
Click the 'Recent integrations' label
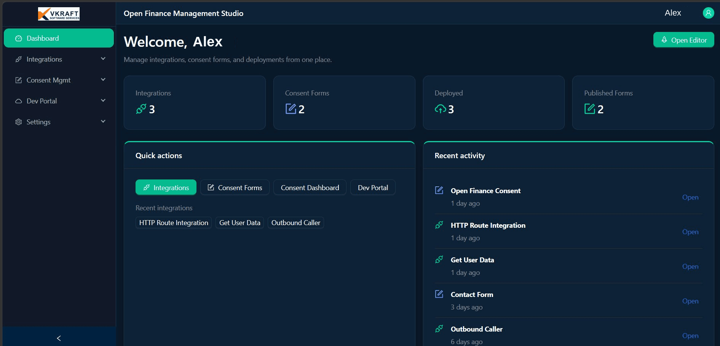(164, 208)
